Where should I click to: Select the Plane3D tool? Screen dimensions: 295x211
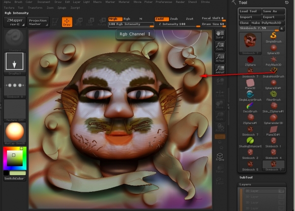(250, 83)
